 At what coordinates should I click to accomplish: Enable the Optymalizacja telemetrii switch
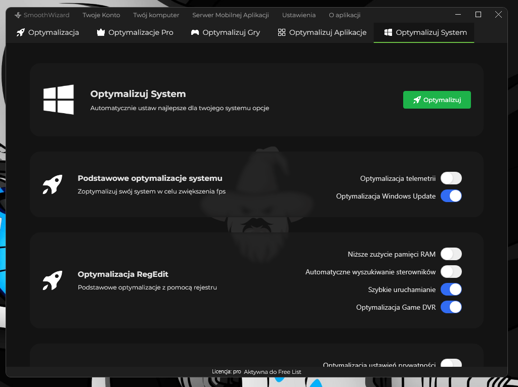(x=451, y=178)
